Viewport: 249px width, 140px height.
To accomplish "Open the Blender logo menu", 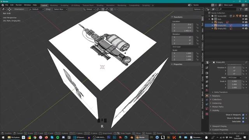I will pyautogui.click(x=3, y=5).
